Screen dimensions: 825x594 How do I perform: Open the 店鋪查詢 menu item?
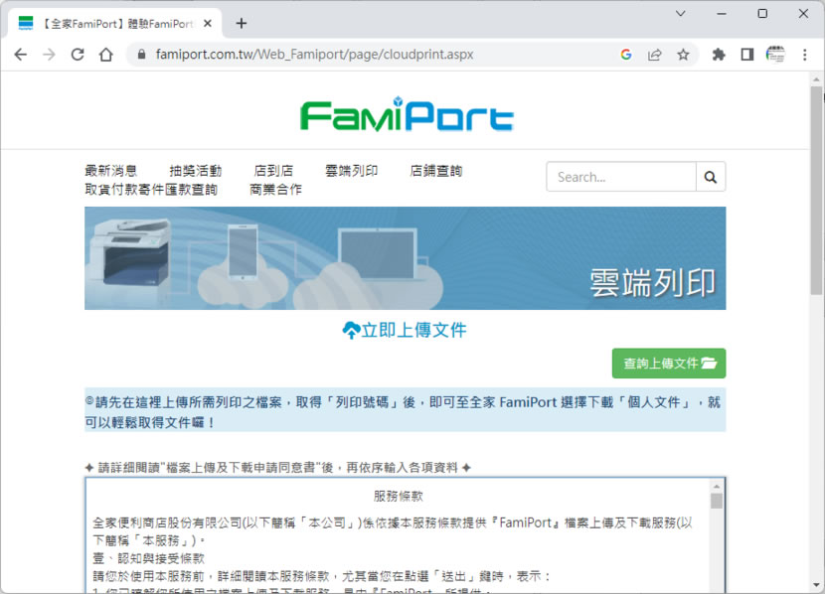click(436, 170)
